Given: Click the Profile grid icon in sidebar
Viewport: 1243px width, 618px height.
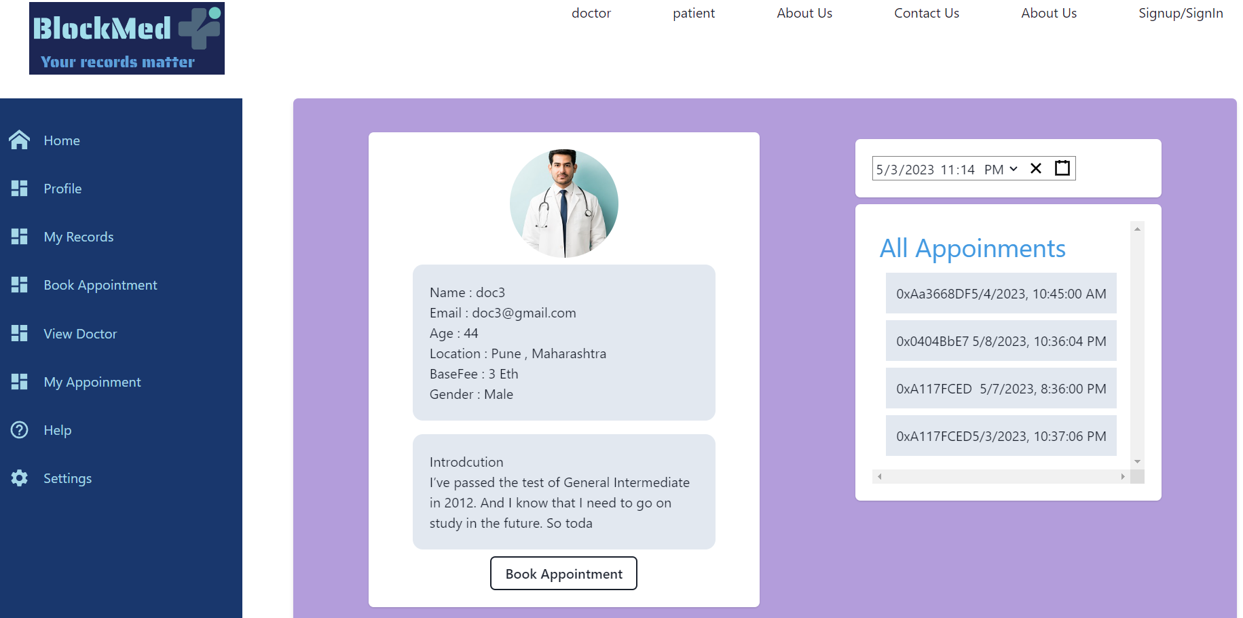Looking at the screenshot, I should 19,189.
